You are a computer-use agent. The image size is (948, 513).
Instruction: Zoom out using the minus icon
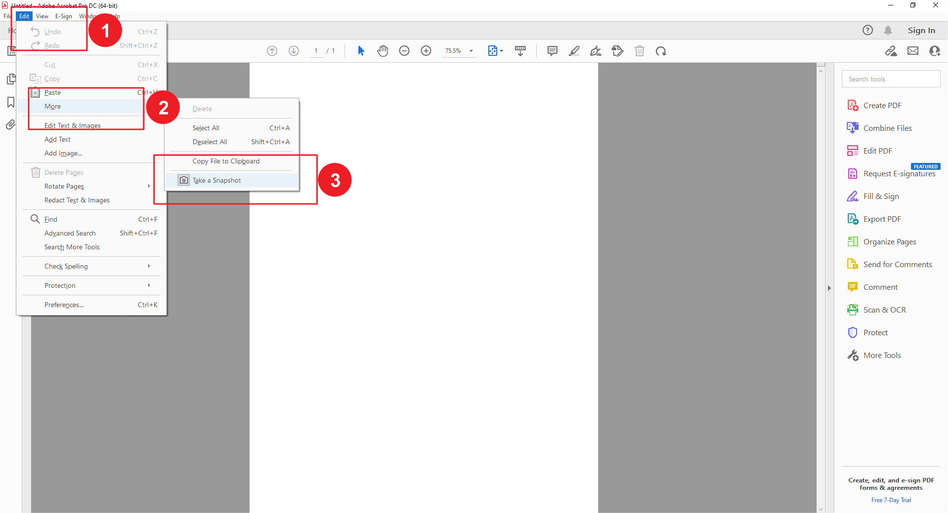pos(404,51)
